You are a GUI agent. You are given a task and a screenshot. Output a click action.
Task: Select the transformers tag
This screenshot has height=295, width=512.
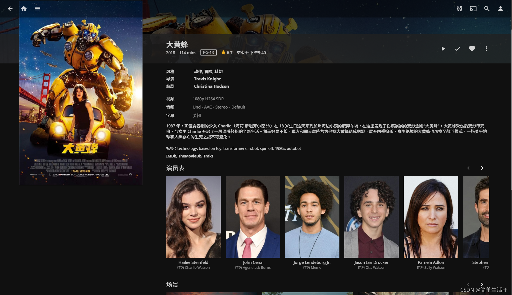tap(235, 148)
